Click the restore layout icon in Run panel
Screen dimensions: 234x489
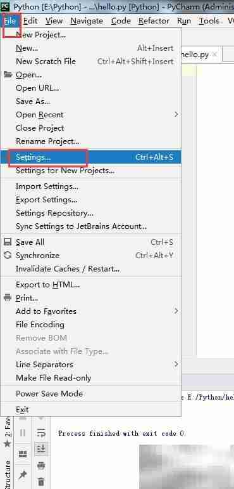pyautogui.click(x=23, y=453)
